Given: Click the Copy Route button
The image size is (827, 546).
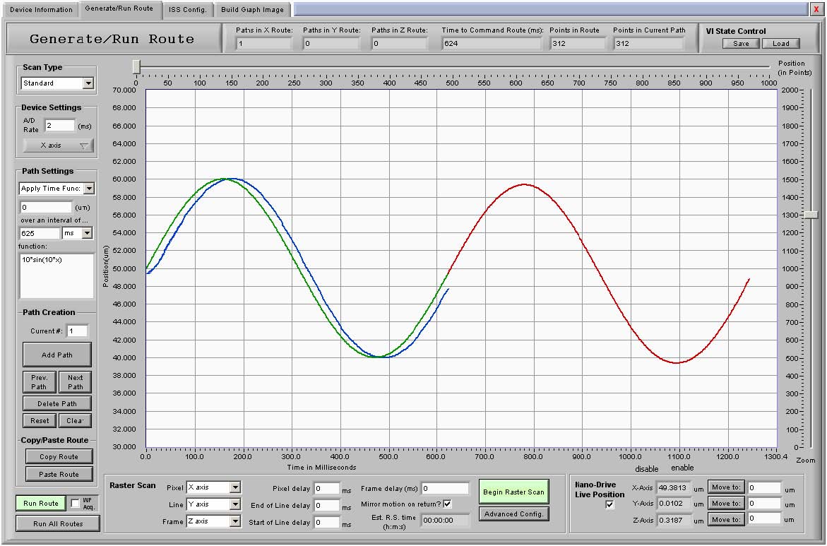Looking at the screenshot, I should click(59, 457).
